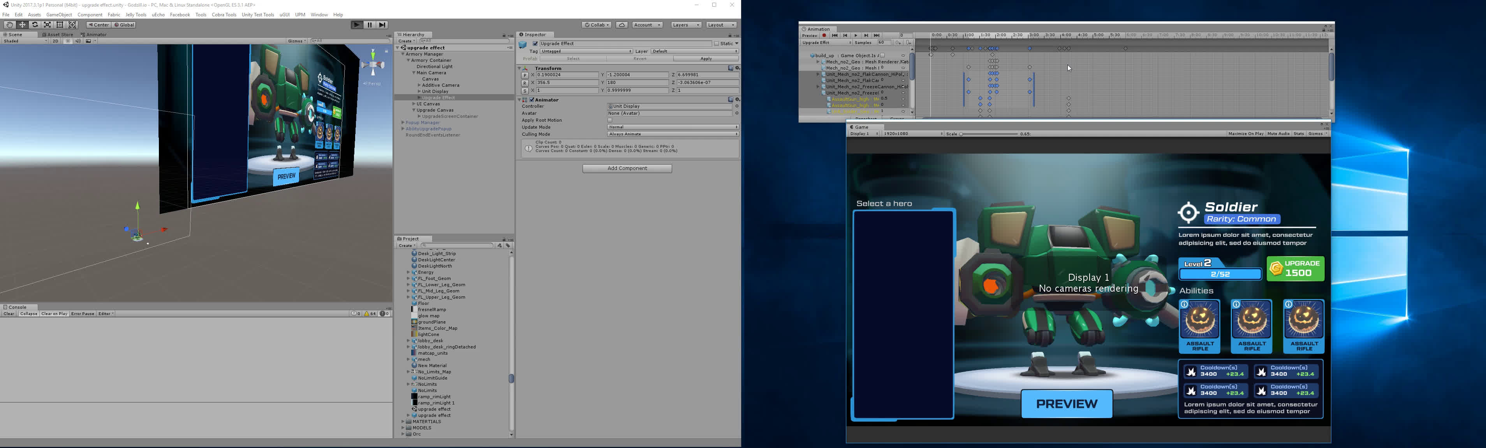Click the Add Keyframe icon in Animation

click(898, 43)
